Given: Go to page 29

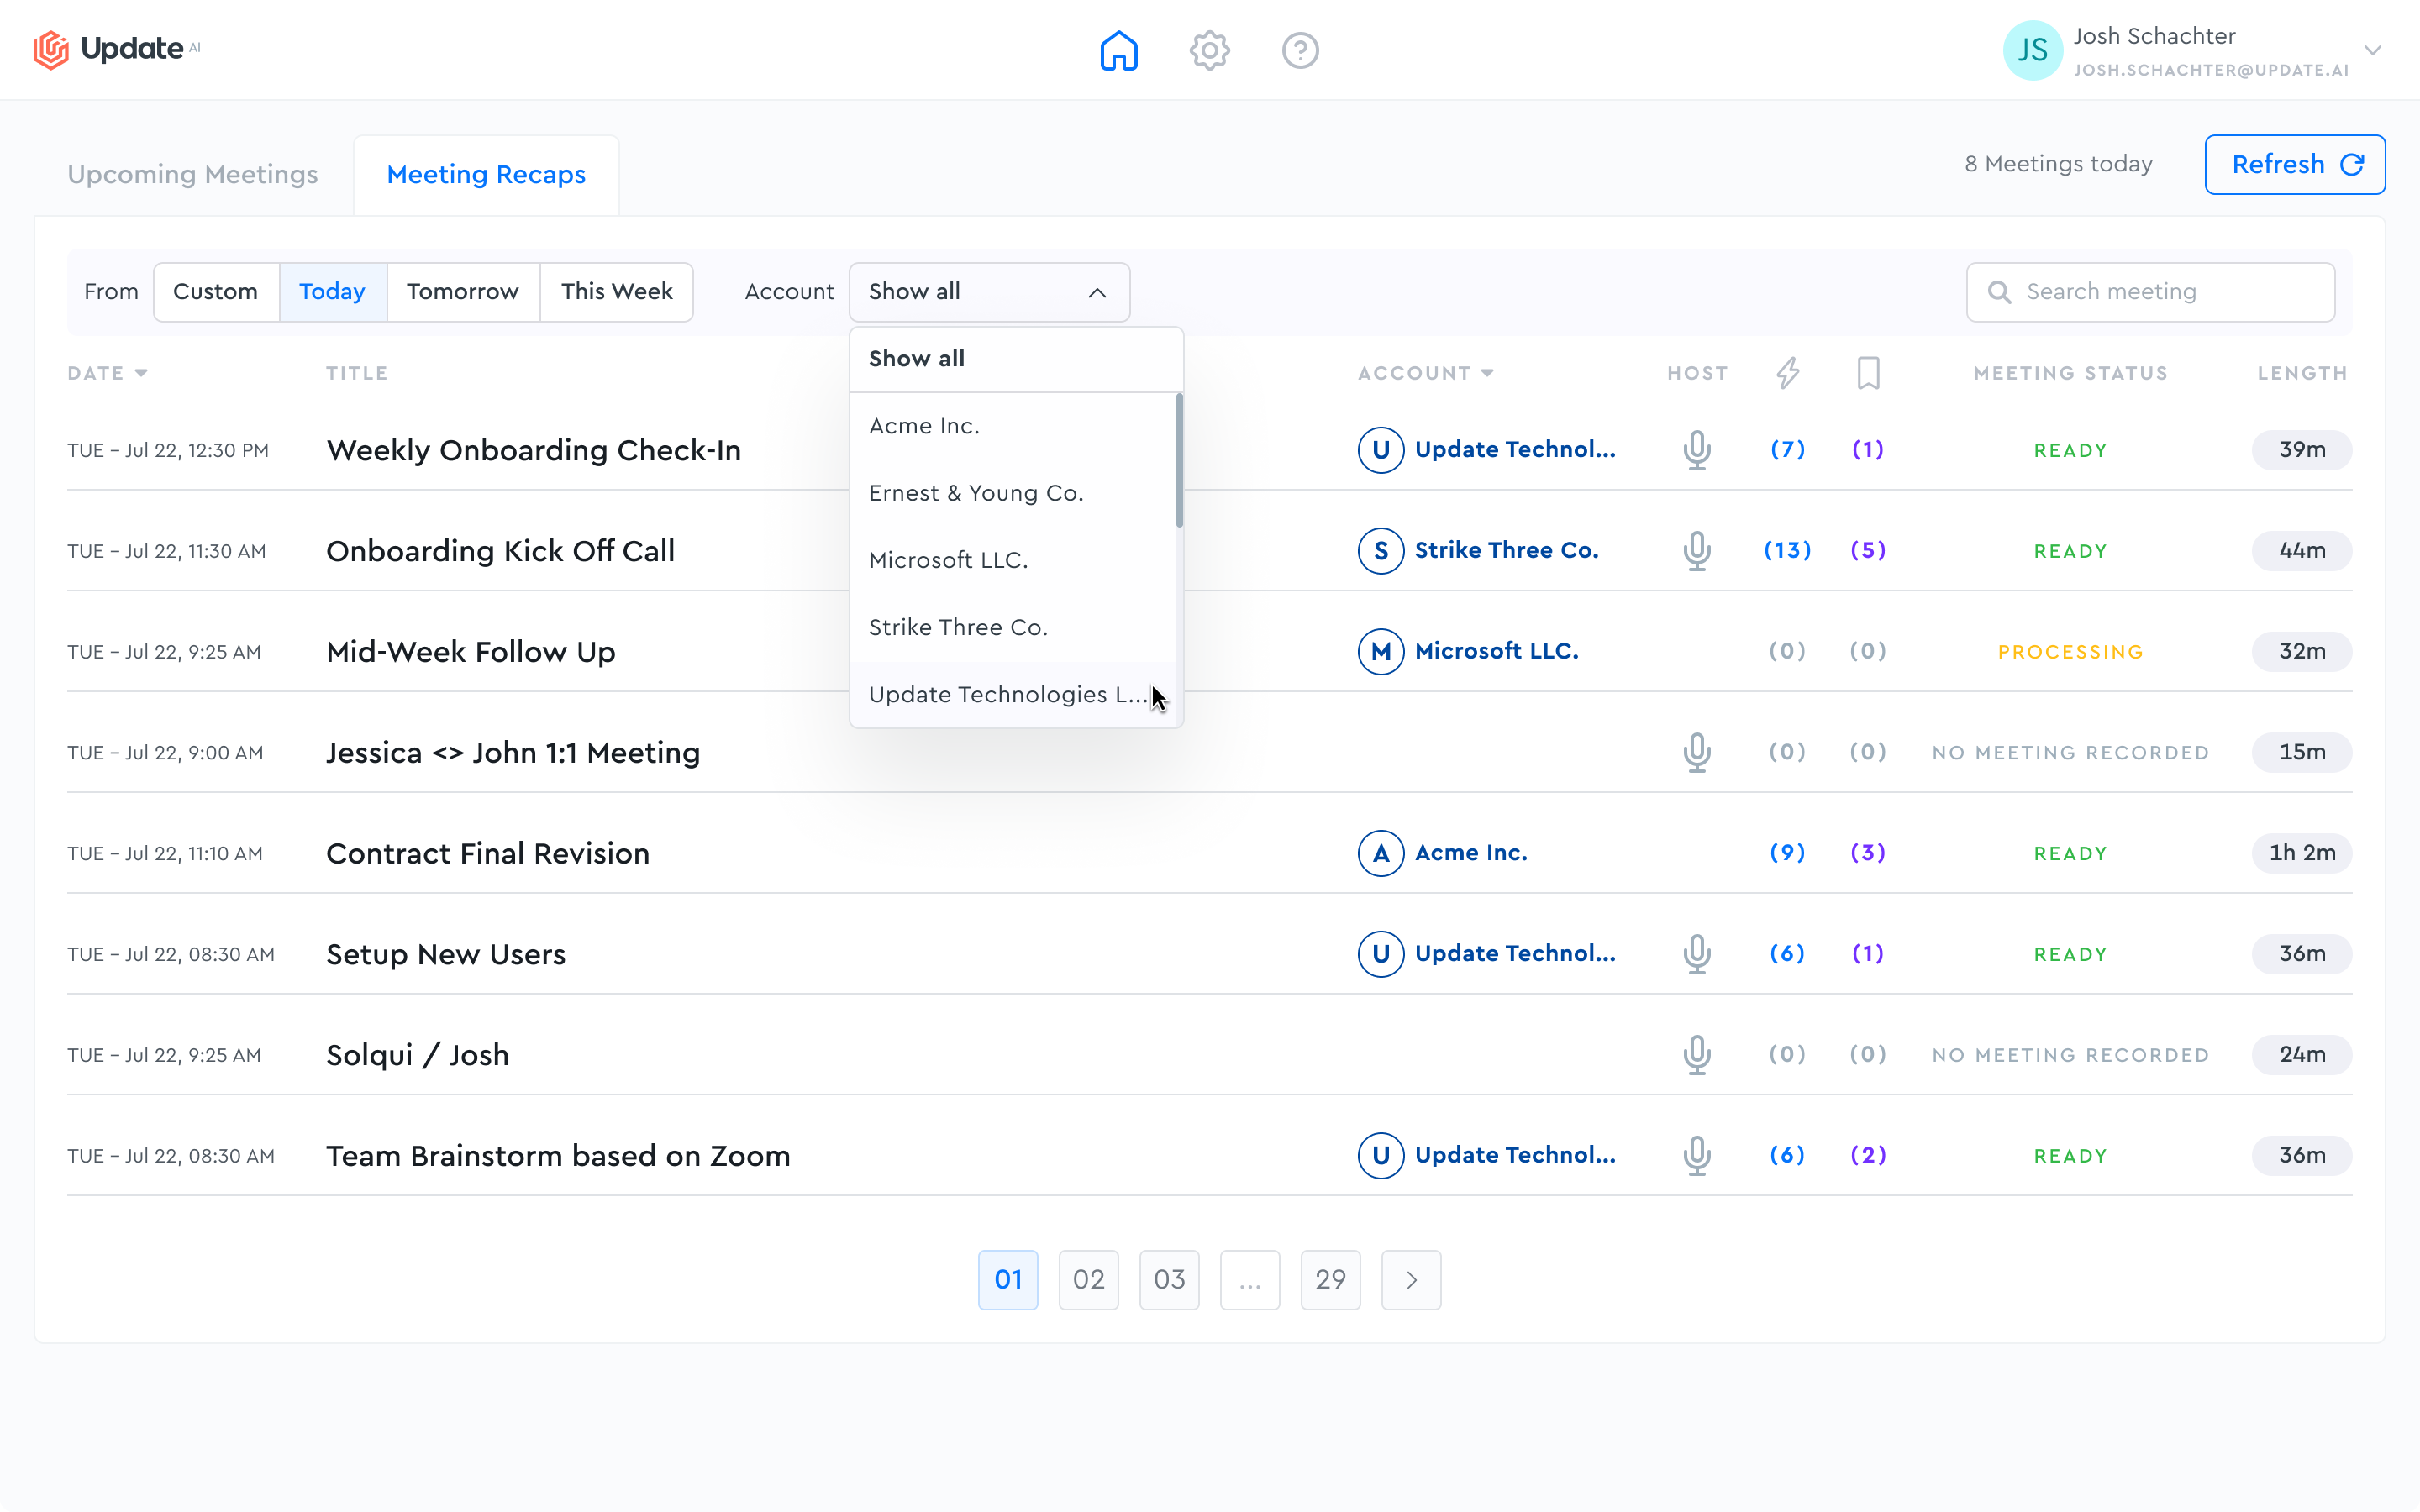Looking at the screenshot, I should point(1330,1280).
